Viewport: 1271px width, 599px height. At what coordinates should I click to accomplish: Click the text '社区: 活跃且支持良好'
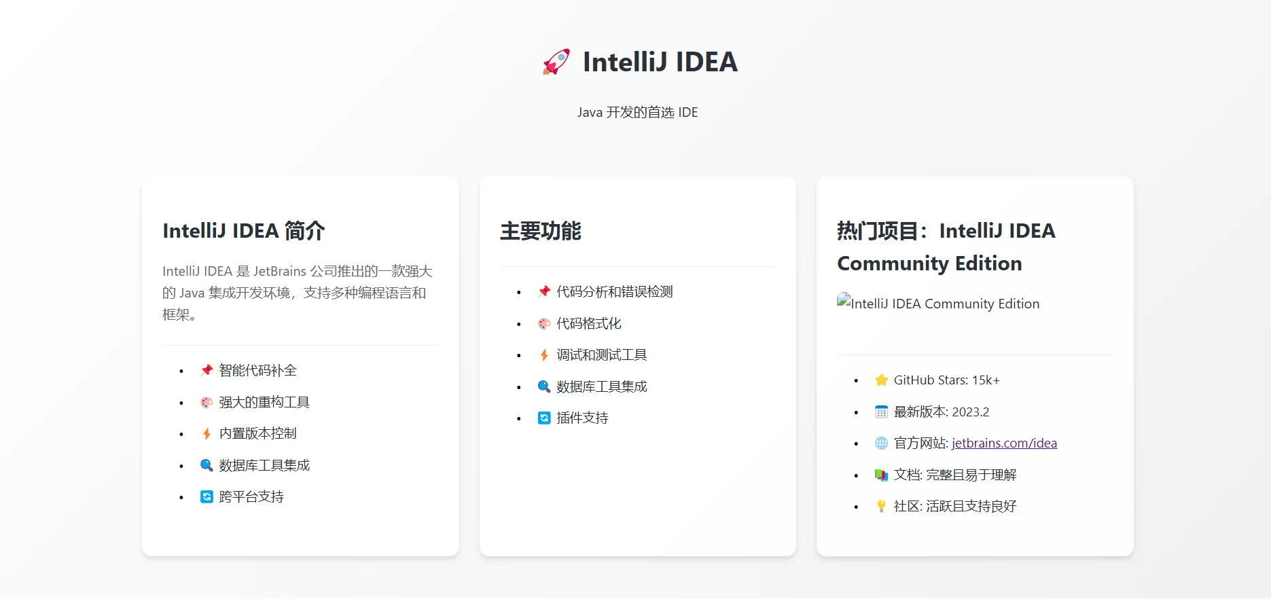(955, 506)
